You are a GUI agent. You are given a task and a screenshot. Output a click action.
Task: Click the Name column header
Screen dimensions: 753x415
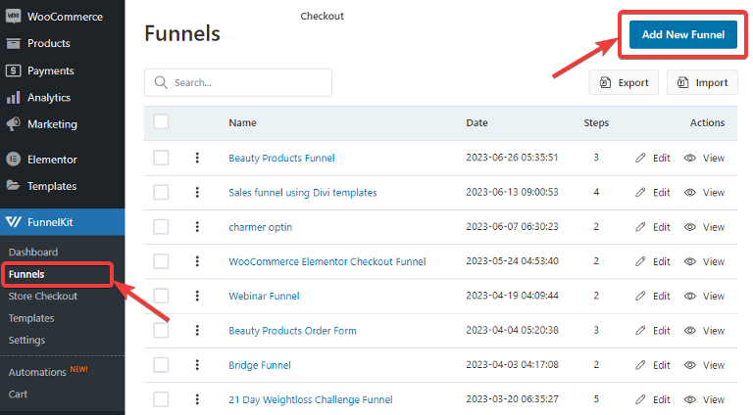click(x=242, y=122)
